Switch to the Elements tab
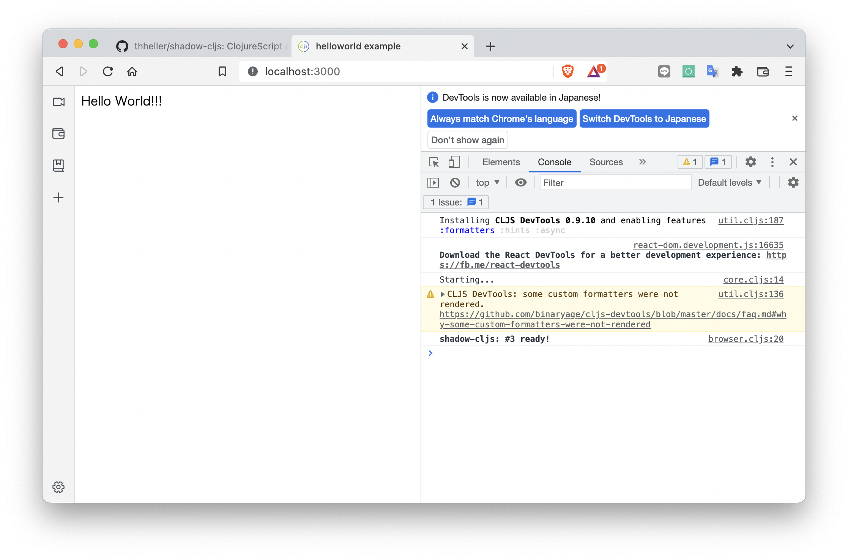848x559 pixels. 501,162
